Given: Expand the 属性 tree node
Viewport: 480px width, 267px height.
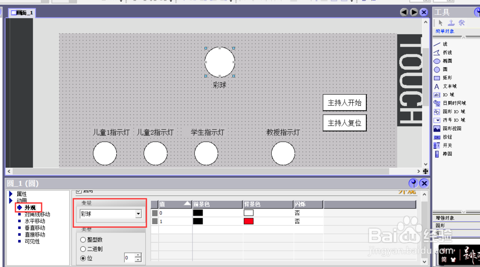Looking at the screenshot, I should [x=11, y=194].
